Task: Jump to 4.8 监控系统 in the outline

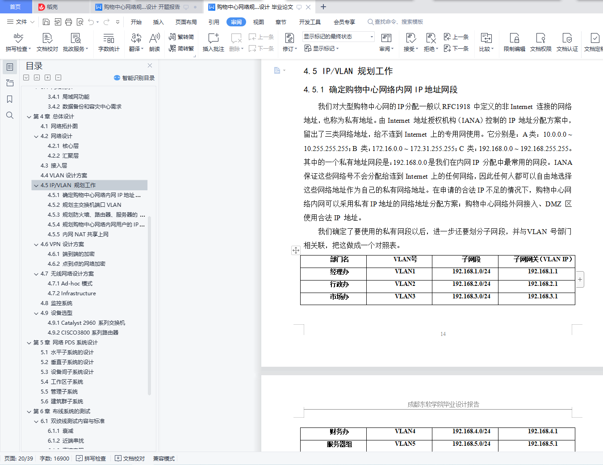Action: click(56, 303)
